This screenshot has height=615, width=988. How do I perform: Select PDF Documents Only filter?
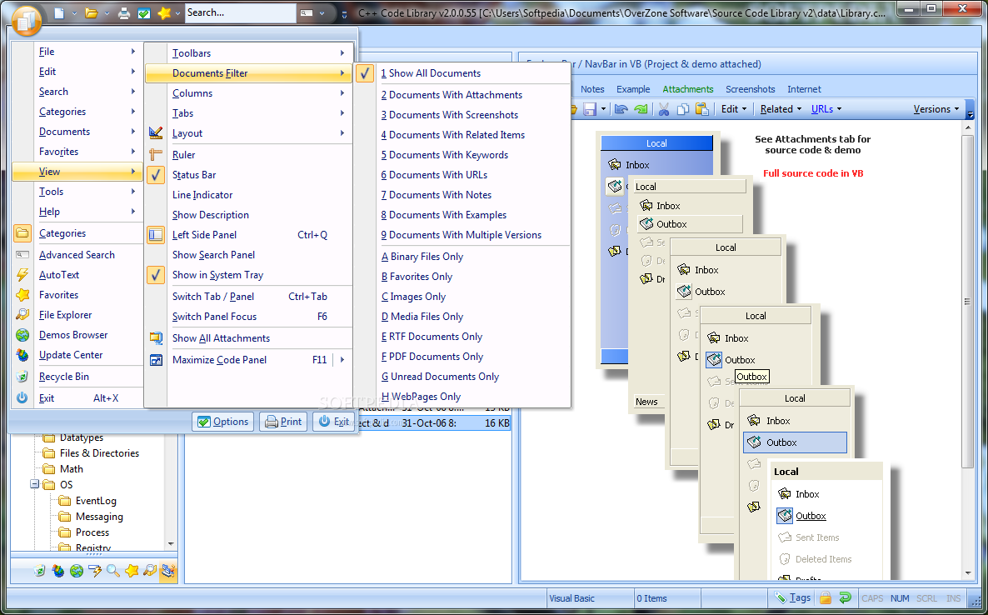[x=462, y=357]
